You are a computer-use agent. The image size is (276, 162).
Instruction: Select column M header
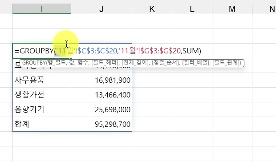pyautogui.click(x=232, y=8)
